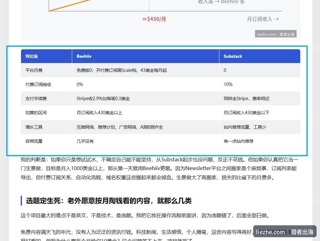Click cell 免费版0；开付费订阅需Scale档
This screenshot has height=241, width=320.
[146, 70]
